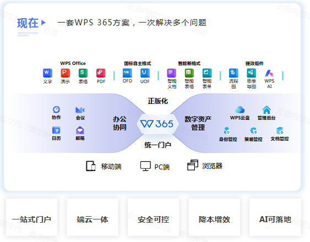Open the 邮箱 mail icon
This screenshot has height=242, width=310.
(80, 130)
